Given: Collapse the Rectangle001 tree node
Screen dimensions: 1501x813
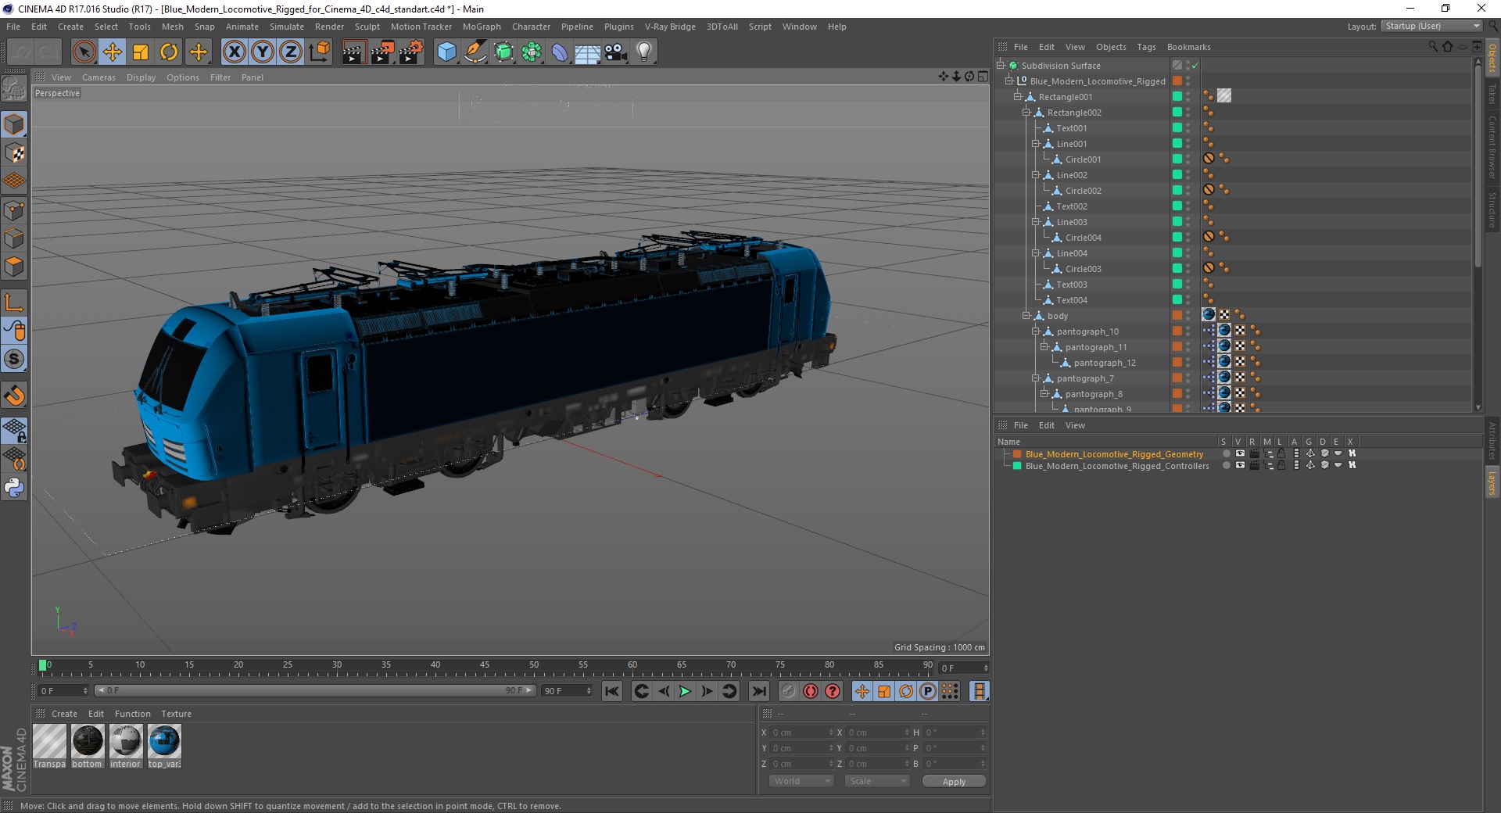Looking at the screenshot, I should pyautogui.click(x=1018, y=97).
